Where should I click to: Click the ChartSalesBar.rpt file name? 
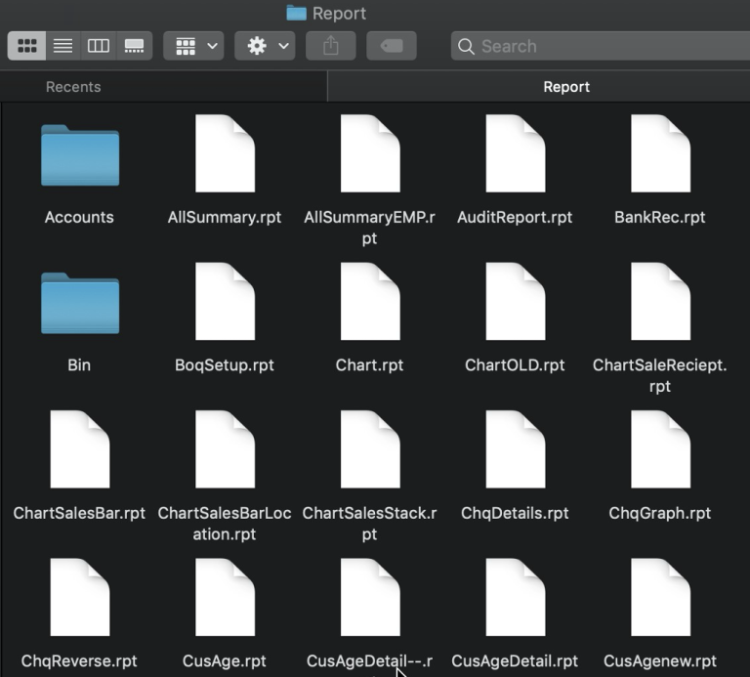coord(79,514)
